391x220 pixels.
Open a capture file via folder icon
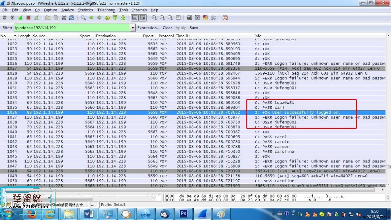tap(47, 18)
